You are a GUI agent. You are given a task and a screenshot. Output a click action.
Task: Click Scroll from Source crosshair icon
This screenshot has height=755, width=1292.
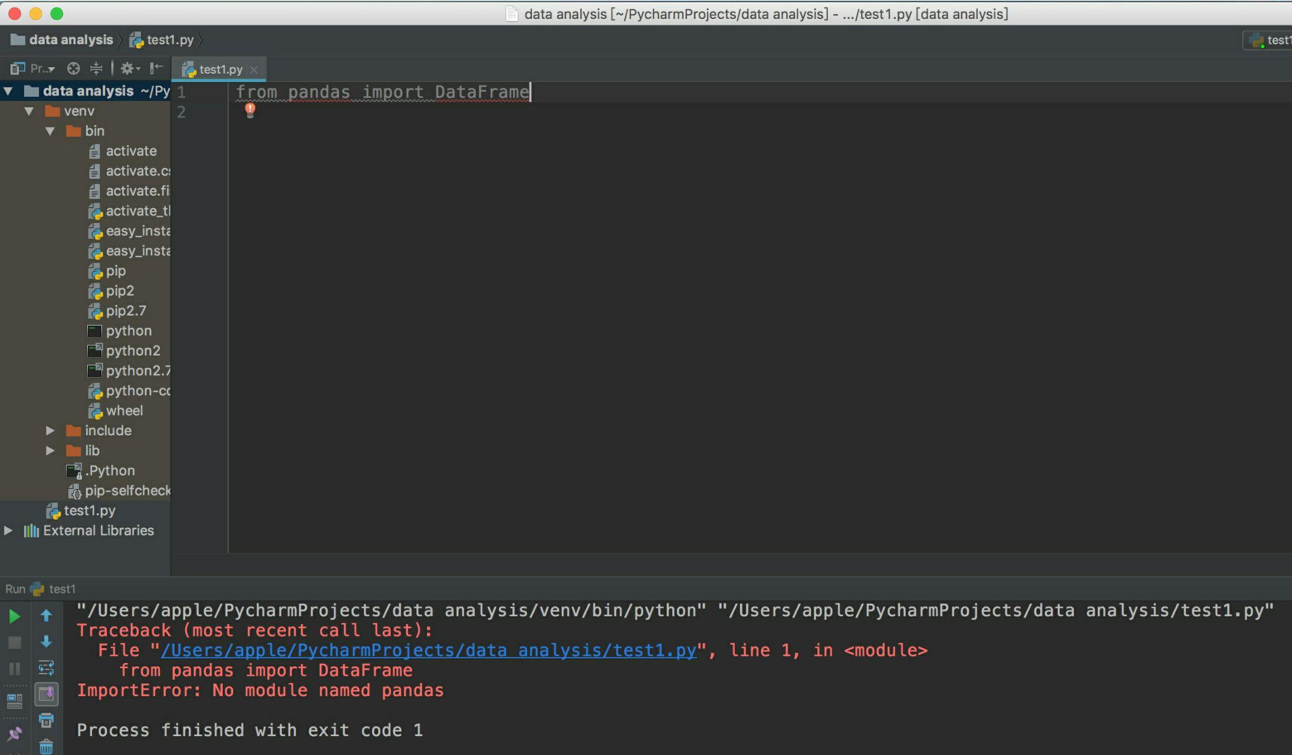pyautogui.click(x=73, y=69)
